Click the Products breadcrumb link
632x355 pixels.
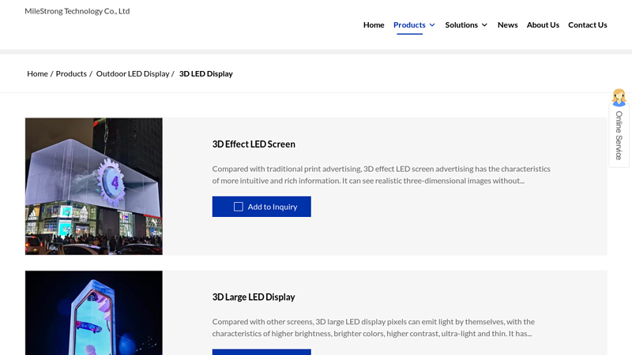click(x=71, y=73)
